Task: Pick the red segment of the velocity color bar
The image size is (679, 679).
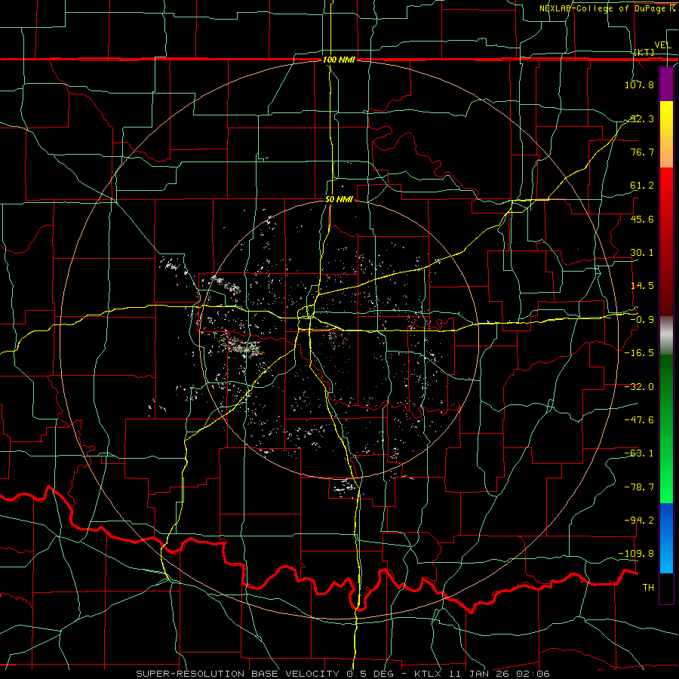Action: [x=666, y=241]
